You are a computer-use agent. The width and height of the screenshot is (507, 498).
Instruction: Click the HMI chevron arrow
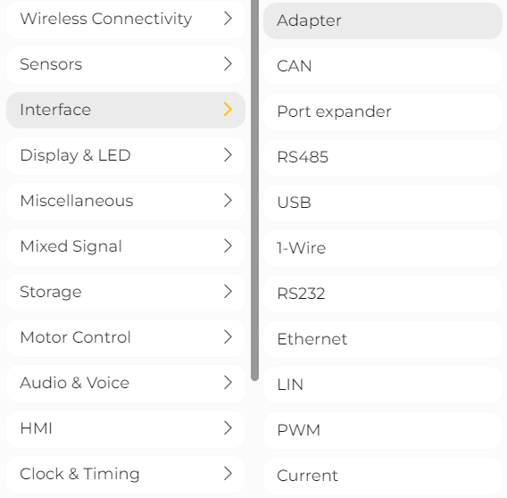[228, 428]
